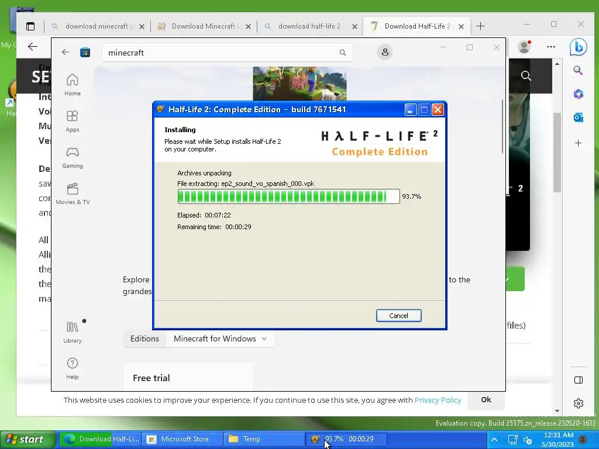Close the download half-life 2 search tab

pos(355,26)
